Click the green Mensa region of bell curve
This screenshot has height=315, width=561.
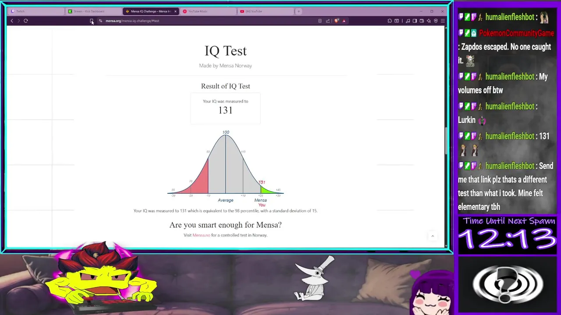point(266,190)
